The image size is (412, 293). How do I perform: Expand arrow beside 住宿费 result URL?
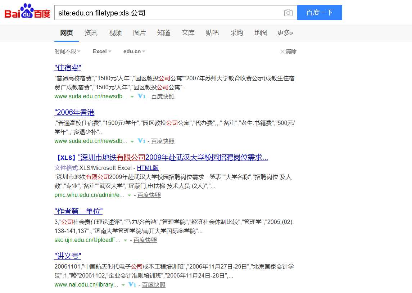pos(132,97)
